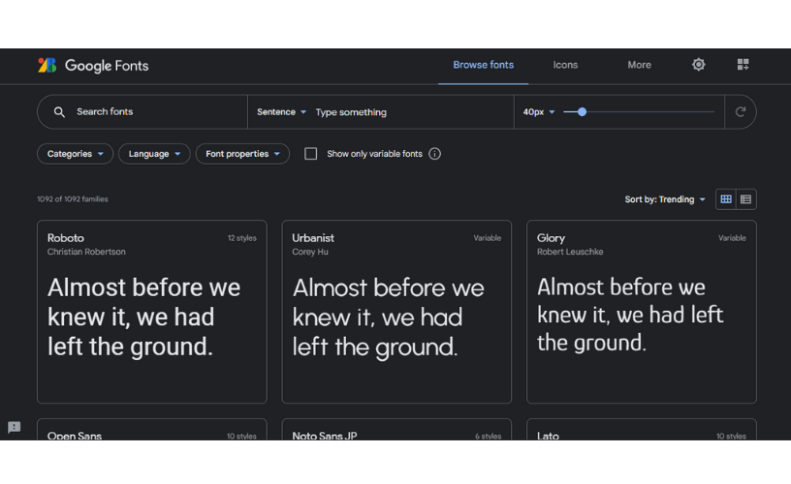Enable Show only variable fonts checkbox

[x=311, y=154]
